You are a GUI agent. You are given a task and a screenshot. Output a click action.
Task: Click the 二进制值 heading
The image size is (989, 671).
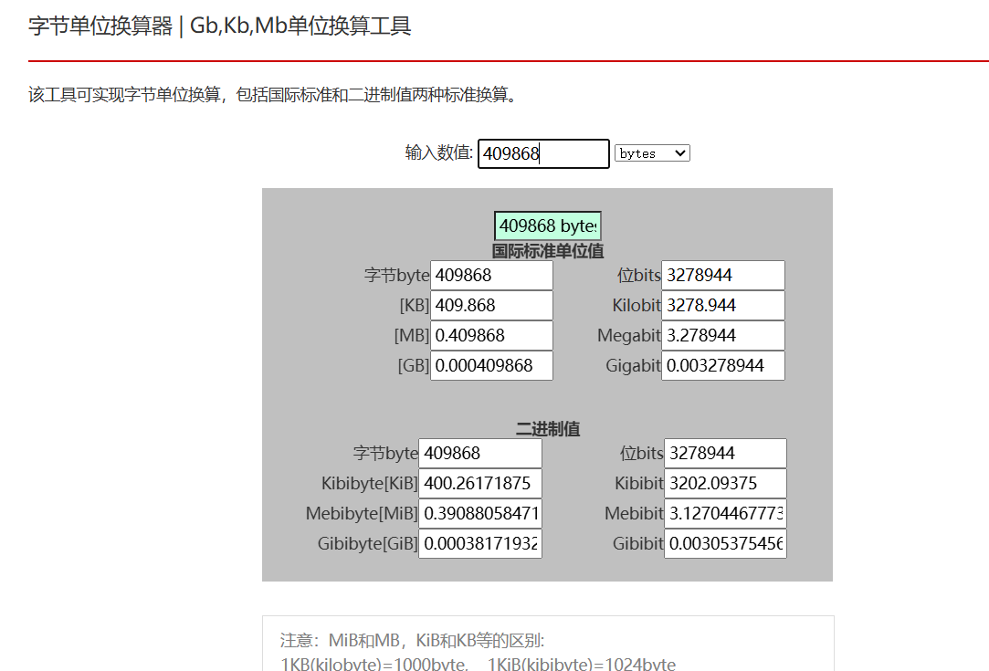[548, 429]
